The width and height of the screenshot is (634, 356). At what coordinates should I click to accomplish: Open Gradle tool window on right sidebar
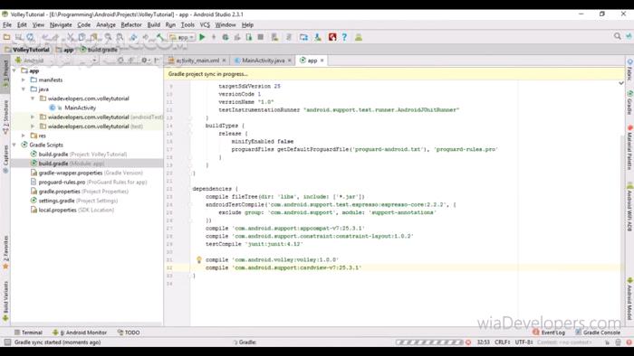click(630, 103)
